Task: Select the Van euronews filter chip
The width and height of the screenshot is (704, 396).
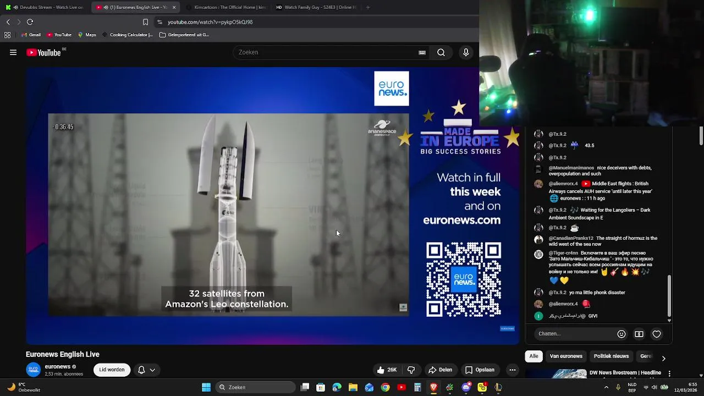Action: coord(566,356)
